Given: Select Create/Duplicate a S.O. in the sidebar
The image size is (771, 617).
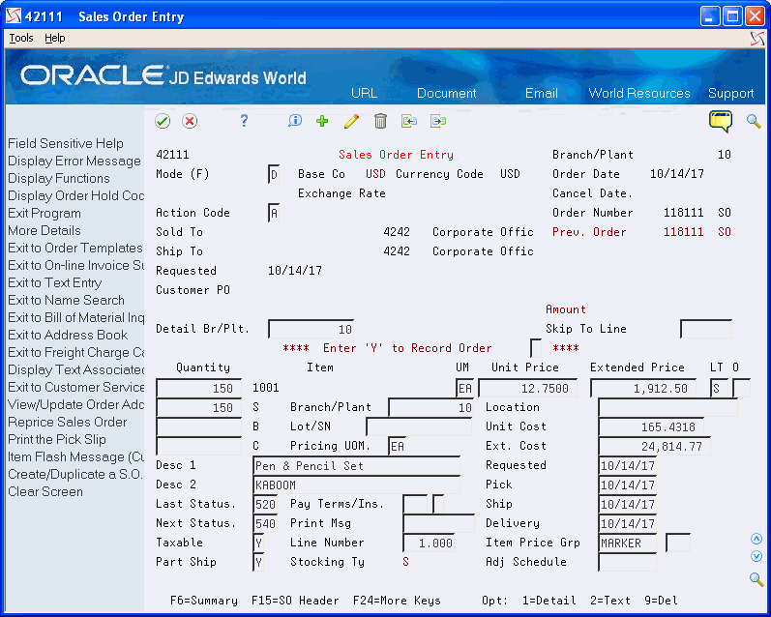Looking at the screenshot, I should click(75, 475).
